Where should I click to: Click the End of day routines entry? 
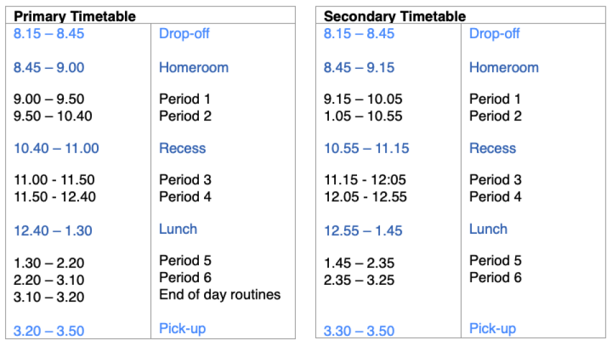(x=219, y=294)
